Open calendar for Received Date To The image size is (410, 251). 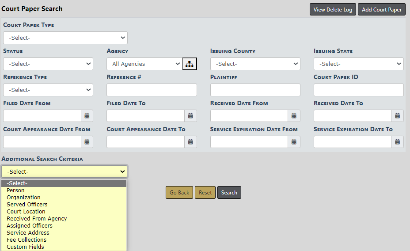coord(397,116)
